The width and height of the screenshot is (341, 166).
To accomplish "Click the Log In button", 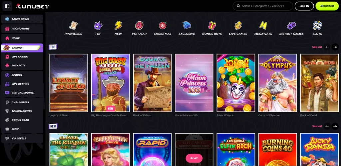I will (304, 6).
